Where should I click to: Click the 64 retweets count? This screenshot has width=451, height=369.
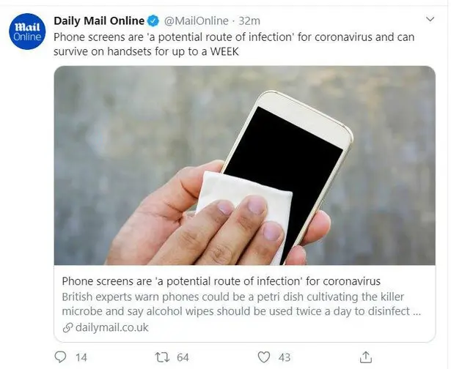pos(183,357)
